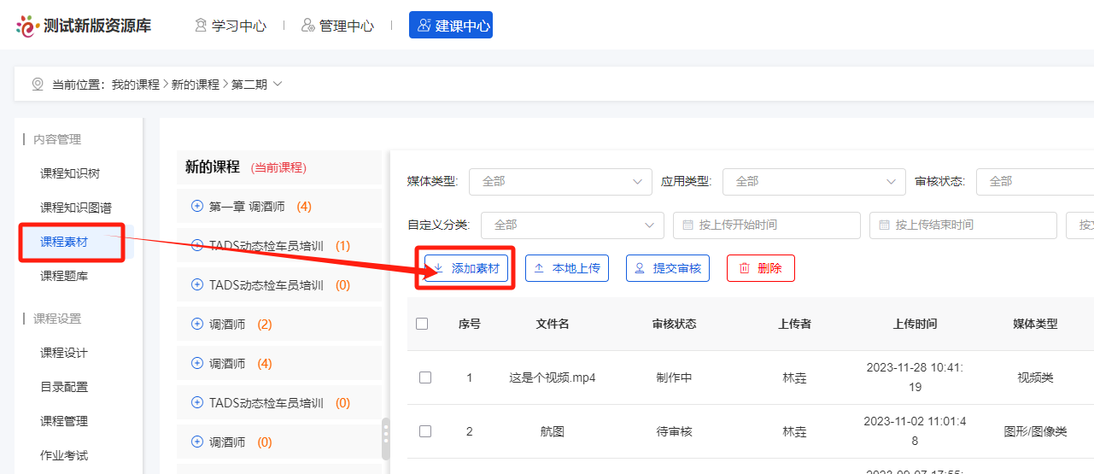Click status cell 待审核
This screenshot has width=1094, height=474.
tap(674, 431)
